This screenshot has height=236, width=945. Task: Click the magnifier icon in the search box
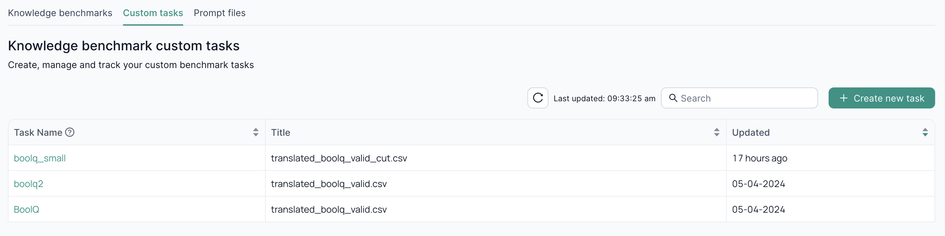pyautogui.click(x=673, y=98)
